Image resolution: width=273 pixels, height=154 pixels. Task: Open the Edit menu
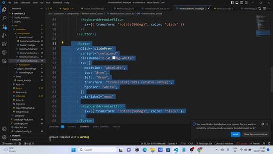pyautogui.click(x=16, y=3)
